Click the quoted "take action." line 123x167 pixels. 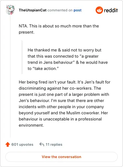coord(43,69)
